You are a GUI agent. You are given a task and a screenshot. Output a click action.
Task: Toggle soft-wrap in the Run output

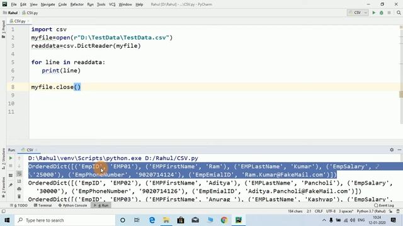pos(19,174)
